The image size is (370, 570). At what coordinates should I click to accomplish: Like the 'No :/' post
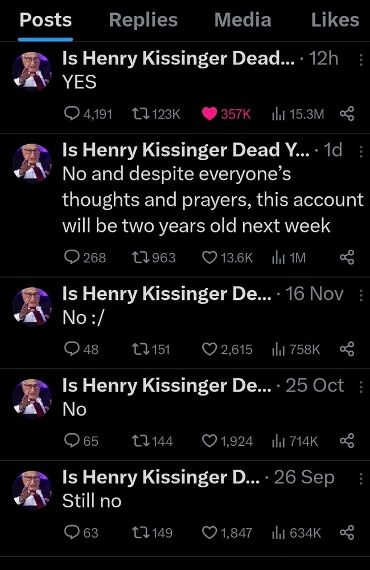pos(210,349)
